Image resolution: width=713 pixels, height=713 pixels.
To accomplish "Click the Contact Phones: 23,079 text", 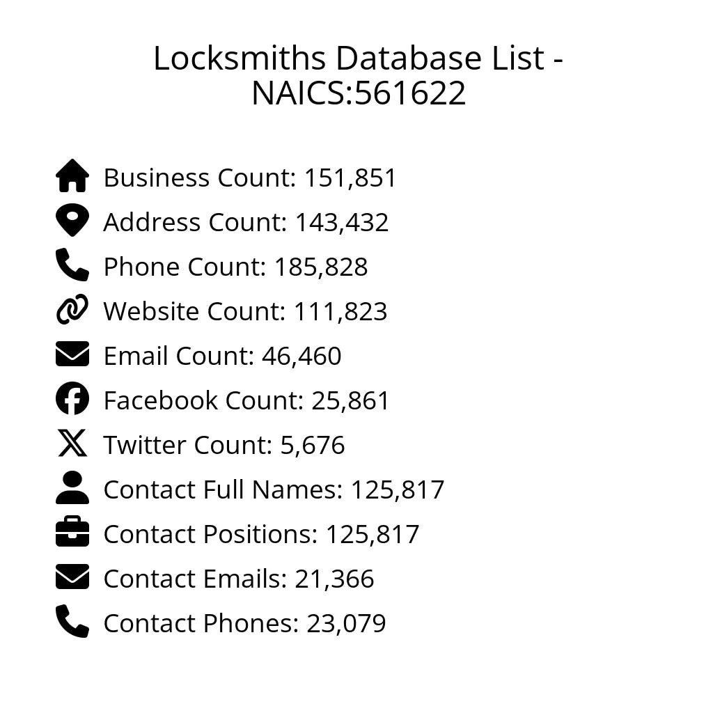I will click(x=244, y=623).
